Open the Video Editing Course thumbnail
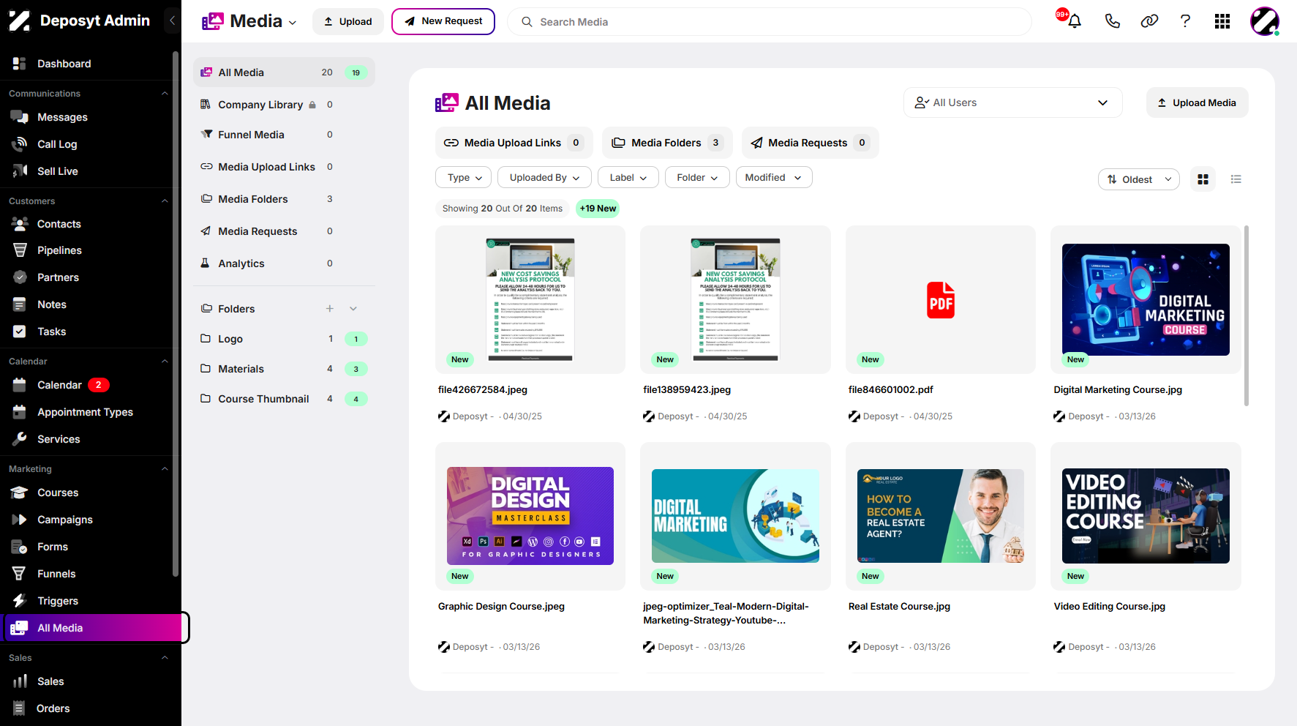The height and width of the screenshot is (726, 1297). tap(1146, 516)
